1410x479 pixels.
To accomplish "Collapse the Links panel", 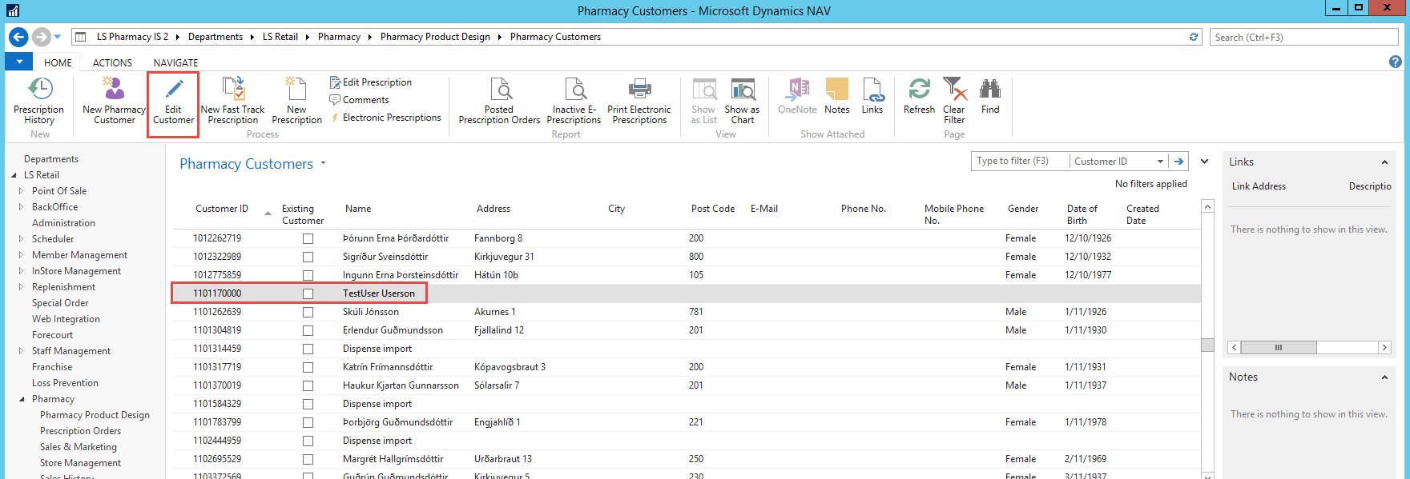I will point(1384,162).
